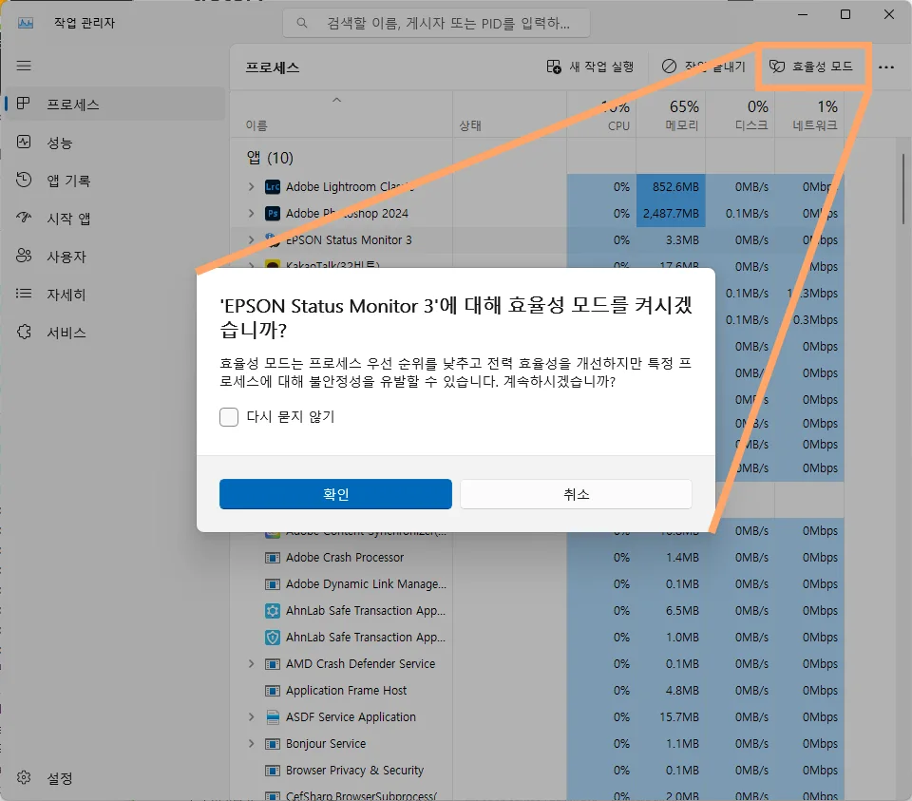
Task: Open the Settings gear at bottom left
Action: pos(23,777)
